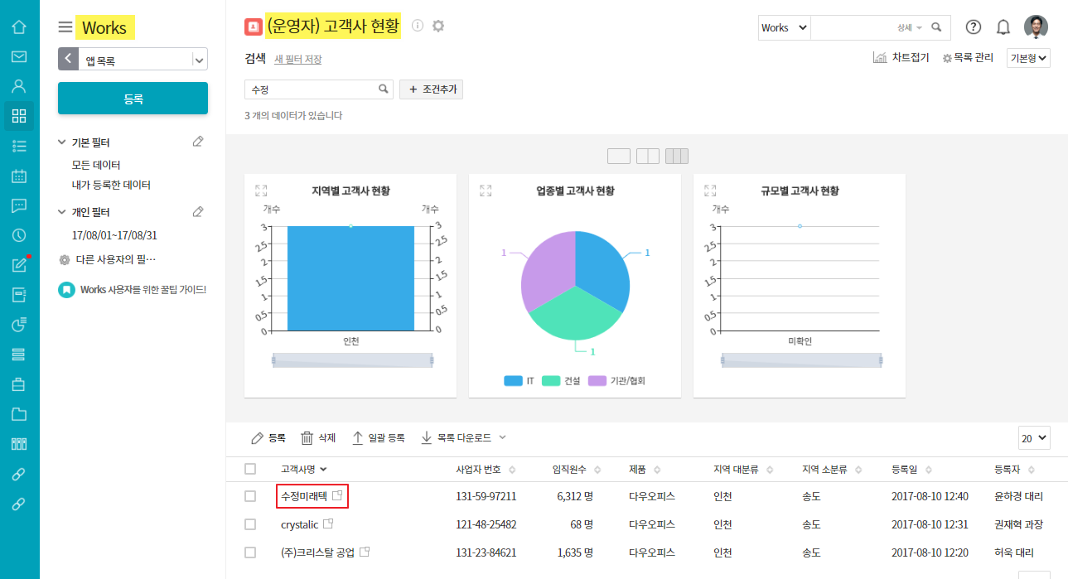
Task: Click the hamburger menu beside Works
Action: [65, 27]
